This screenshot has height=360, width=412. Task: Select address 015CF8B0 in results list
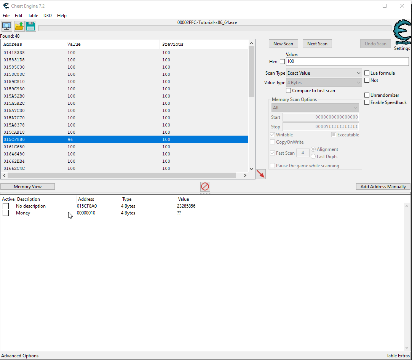[x=14, y=139]
